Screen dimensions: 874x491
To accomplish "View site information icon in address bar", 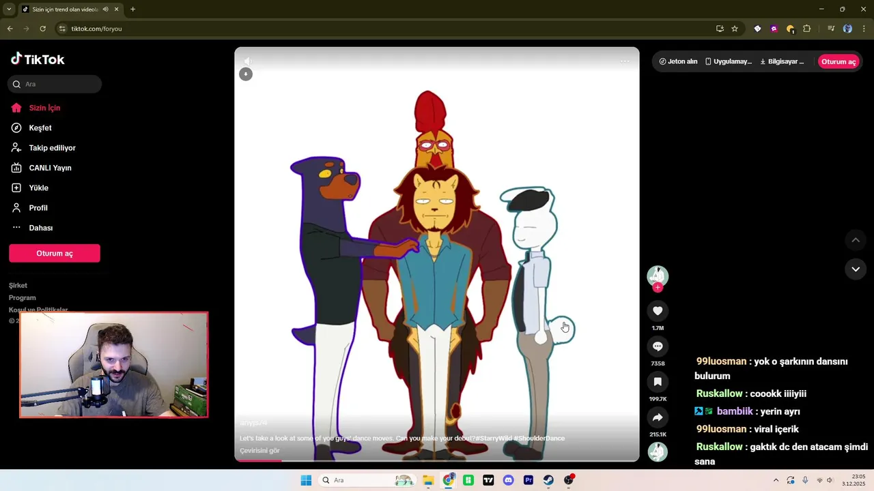I will [62, 29].
